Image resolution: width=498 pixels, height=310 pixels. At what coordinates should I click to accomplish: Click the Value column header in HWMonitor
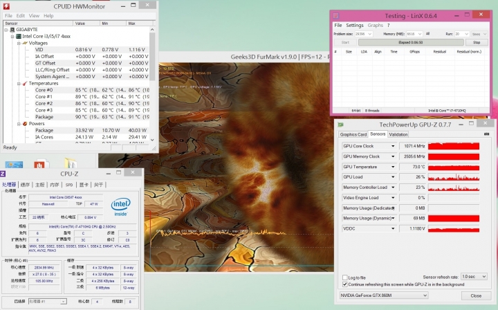[x=86, y=24]
